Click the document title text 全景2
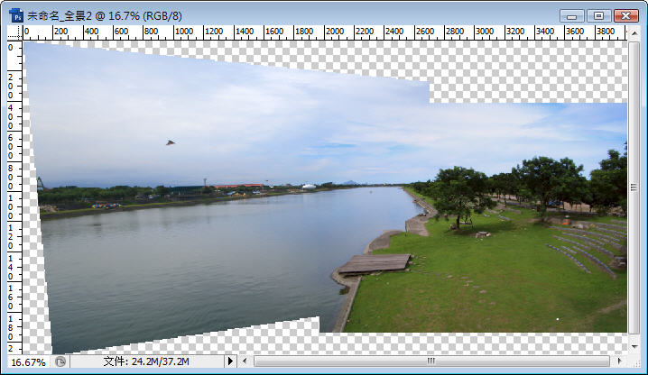 pyautogui.click(x=79, y=16)
